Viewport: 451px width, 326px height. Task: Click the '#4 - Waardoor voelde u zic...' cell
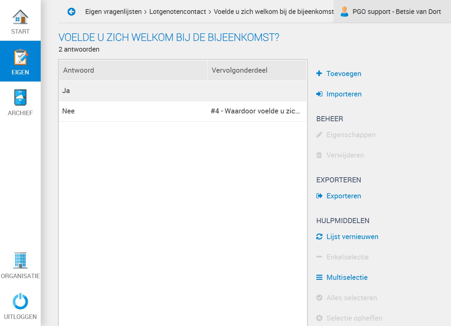255,111
